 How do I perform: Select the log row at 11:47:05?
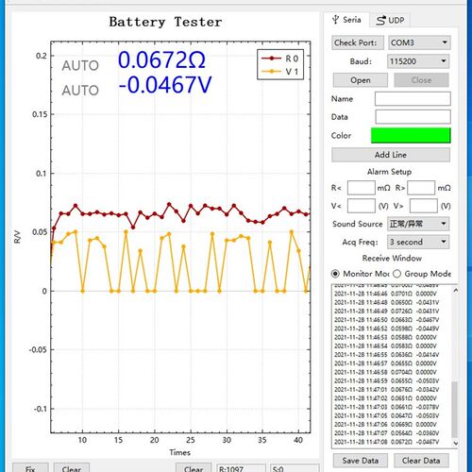coord(386,415)
